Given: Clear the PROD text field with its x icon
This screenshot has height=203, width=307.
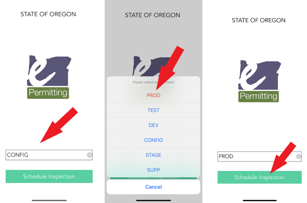Looking at the screenshot, I should [x=299, y=156].
